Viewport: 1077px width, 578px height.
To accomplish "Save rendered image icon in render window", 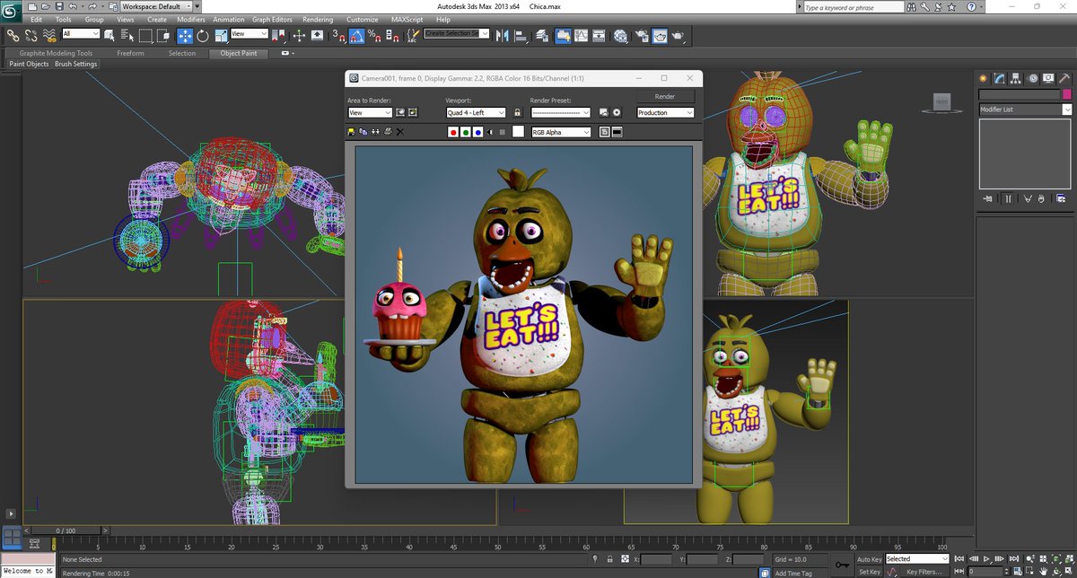I will 351,132.
